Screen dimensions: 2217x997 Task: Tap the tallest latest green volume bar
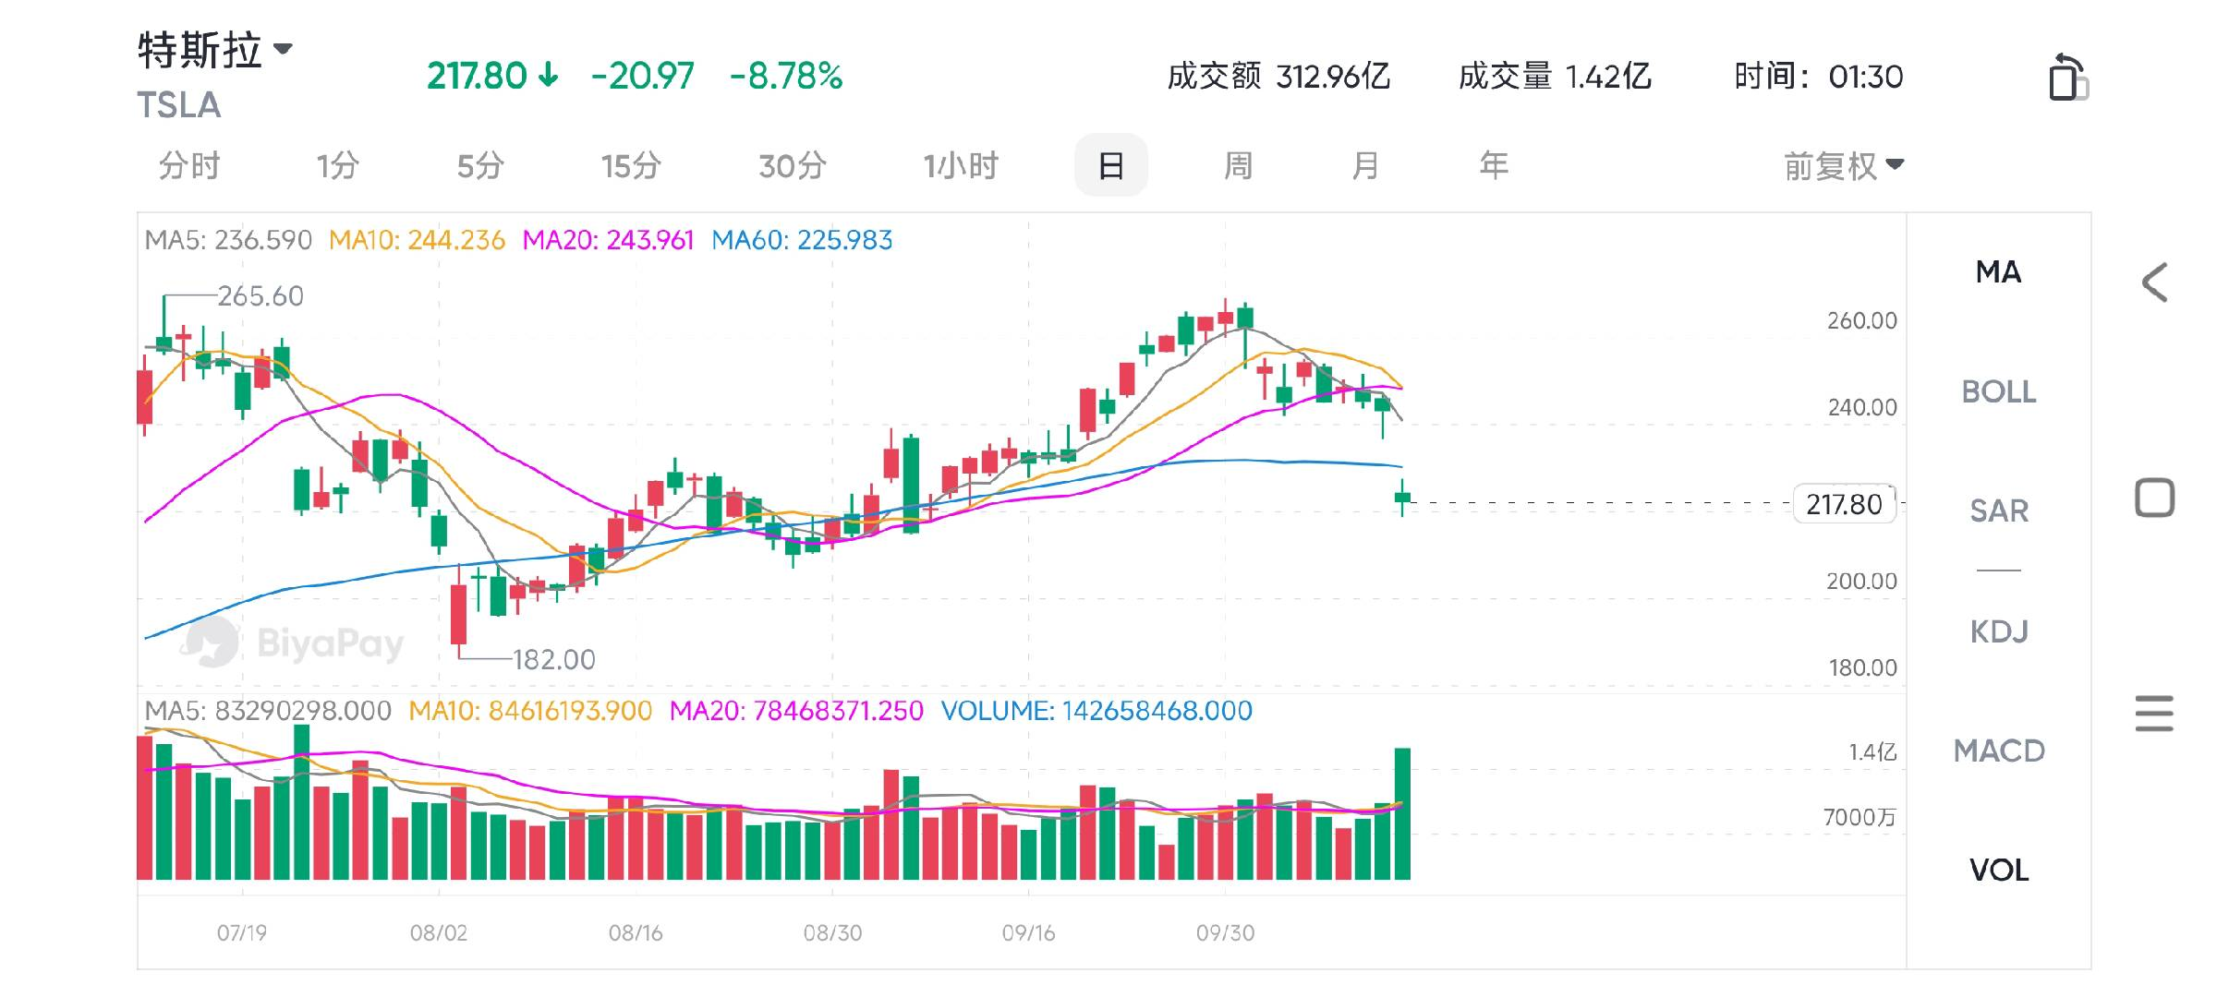(1402, 813)
